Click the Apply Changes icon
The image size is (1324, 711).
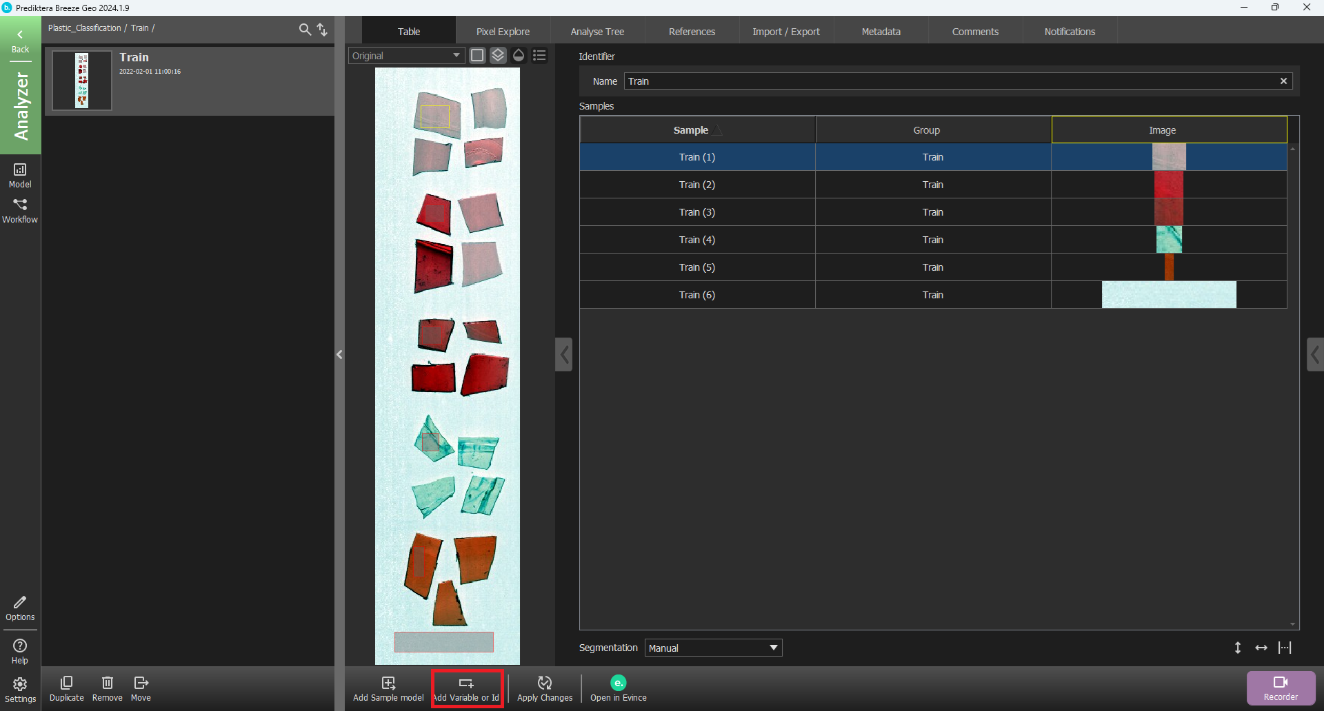coord(545,683)
